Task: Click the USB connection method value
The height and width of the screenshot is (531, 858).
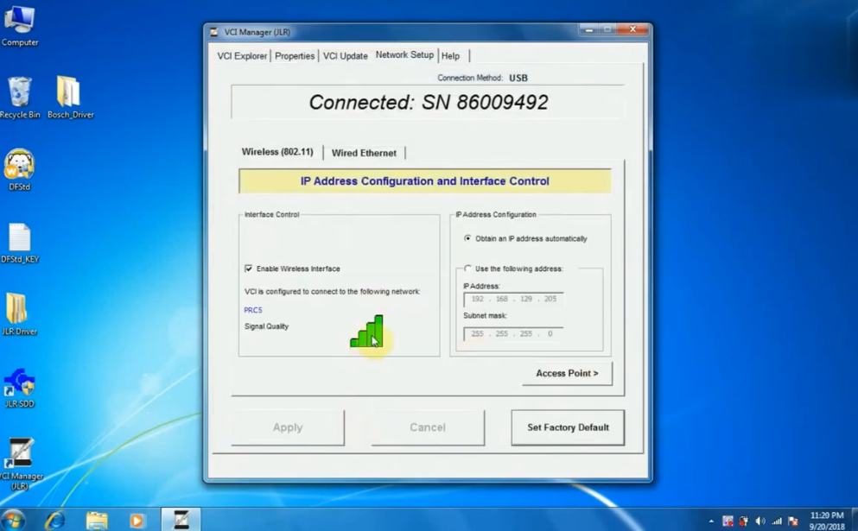Action: pyautogui.click(x=518, y=78)
